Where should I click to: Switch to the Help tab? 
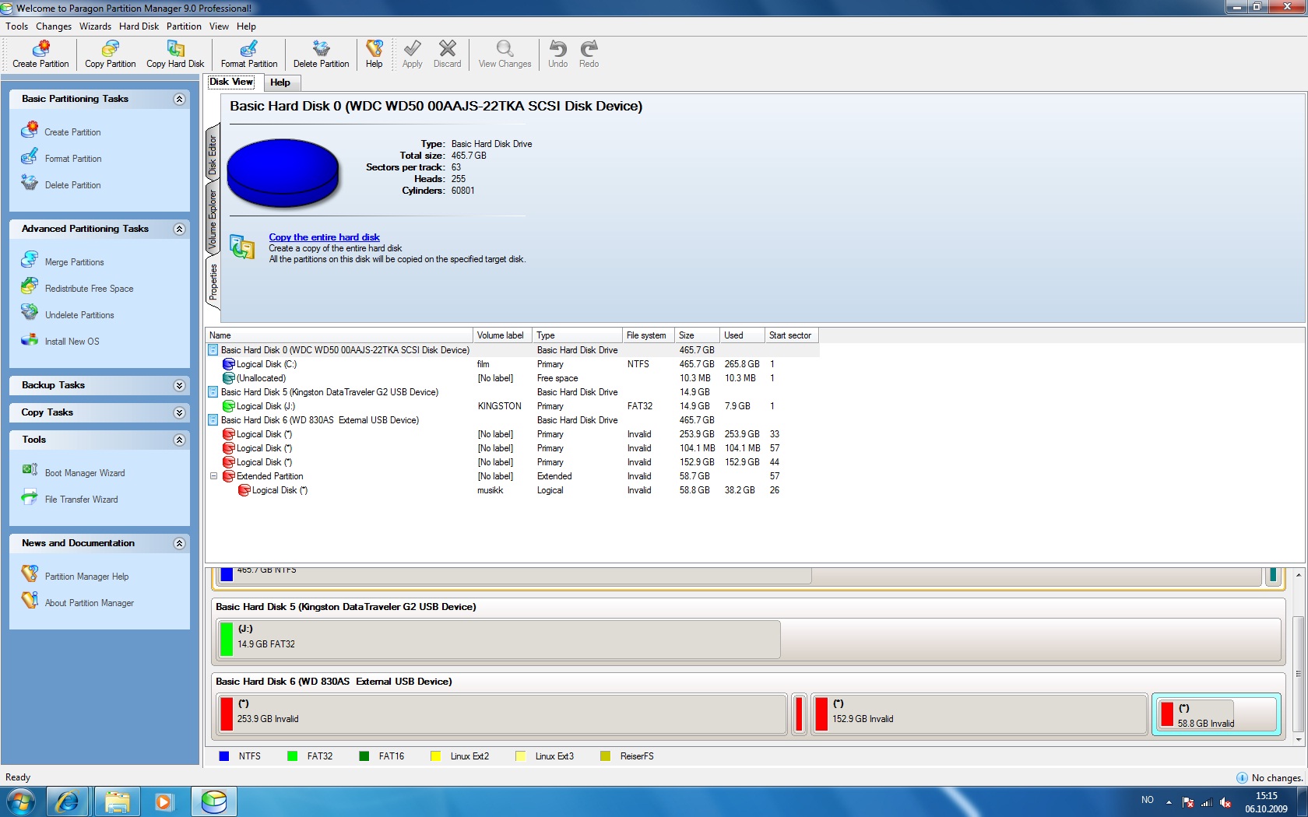click(280, 82)
